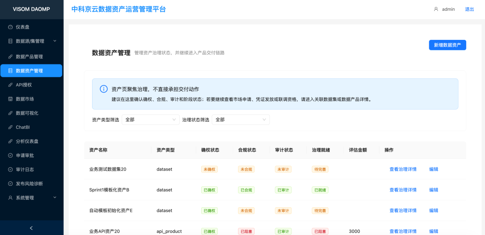The image size is (485, 235).
Task: Click the link icon beside 数据可视化
Action: (10, 113)
